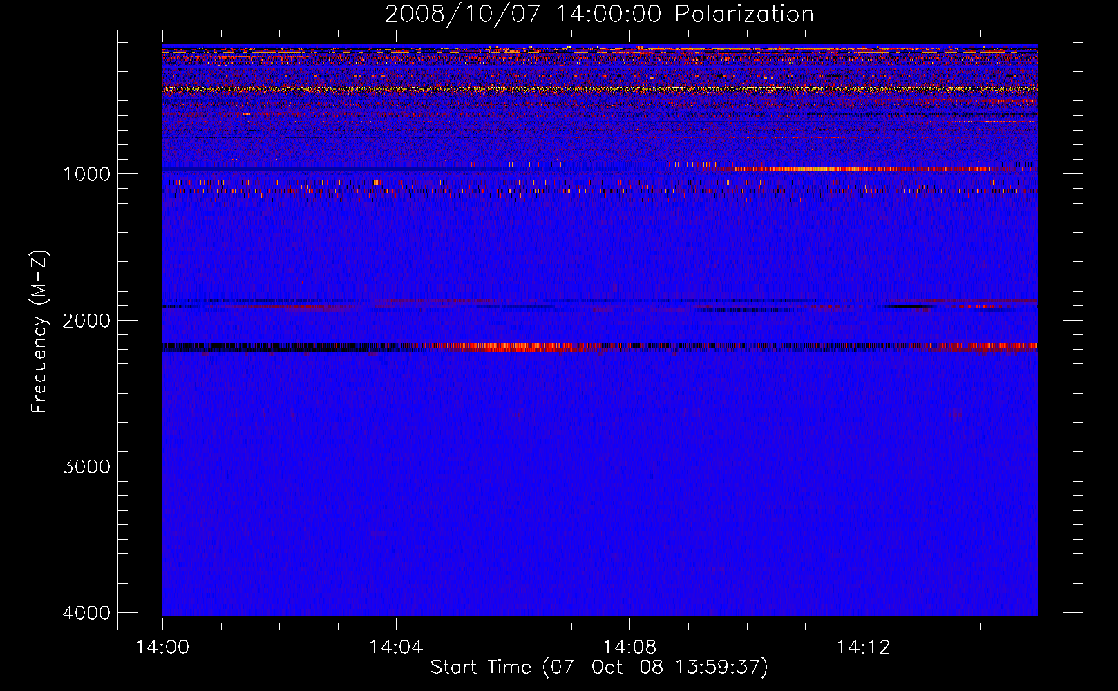
Task: Click the 14:12 time tick label
Action: click(863, 647)
